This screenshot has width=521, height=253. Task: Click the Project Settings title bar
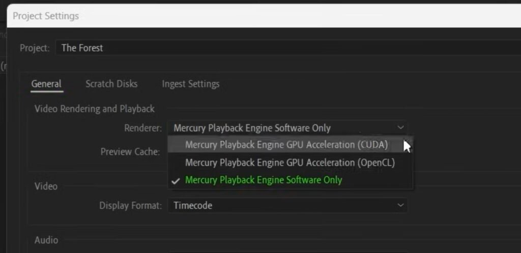254,16
